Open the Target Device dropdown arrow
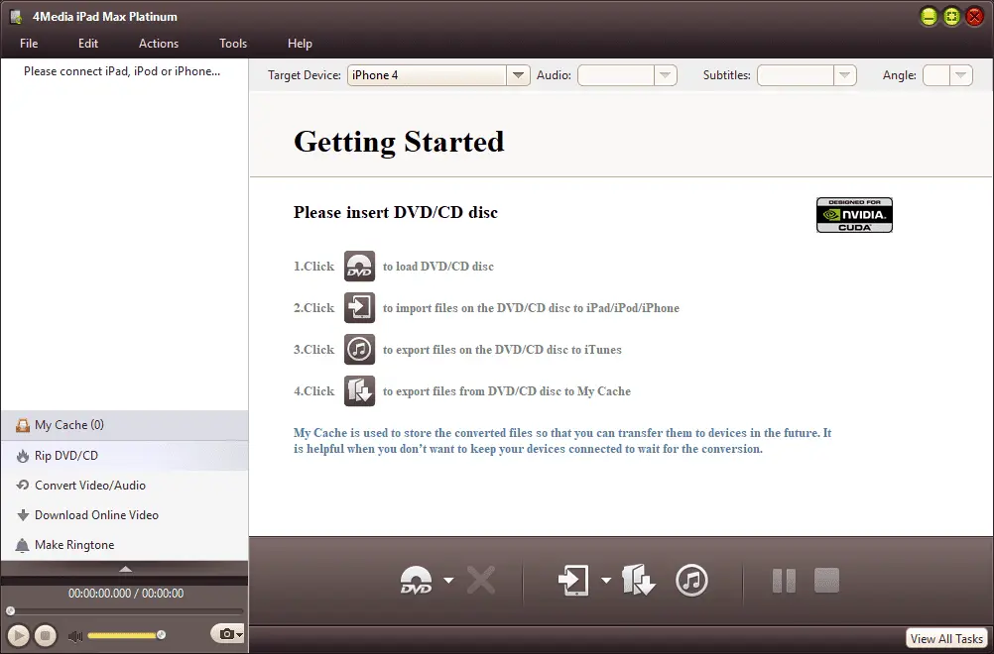This screenshot has width=994, height=654. pos(518,75)
